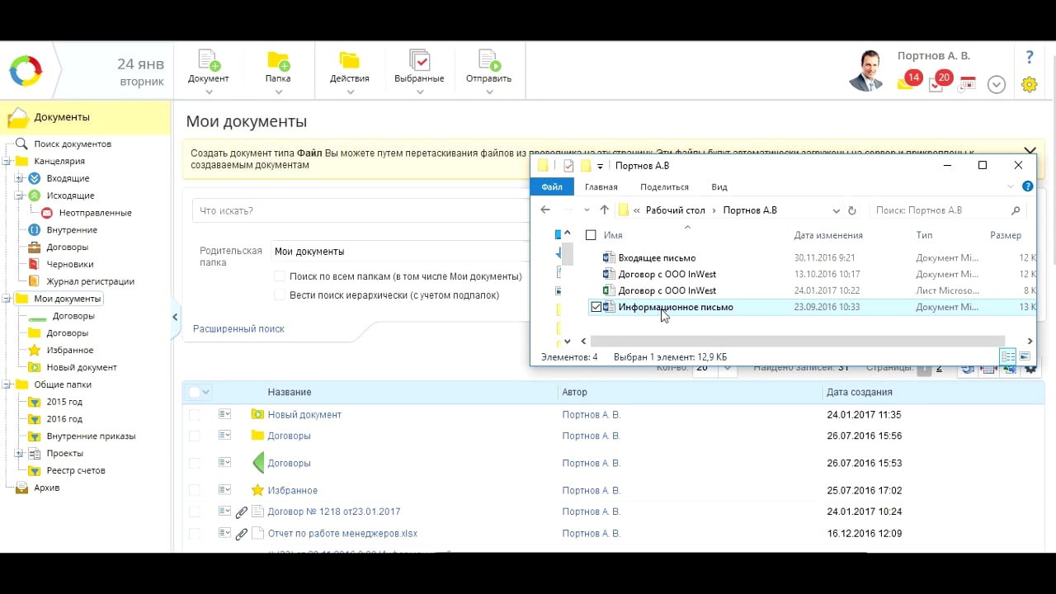Screen dimensions: 1056x594
Task: Click the colorful circular app logo
Action: tap(26, 71)
